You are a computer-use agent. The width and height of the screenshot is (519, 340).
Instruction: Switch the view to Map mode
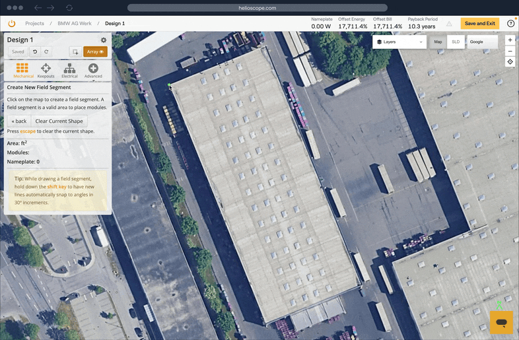coord(438,42)
